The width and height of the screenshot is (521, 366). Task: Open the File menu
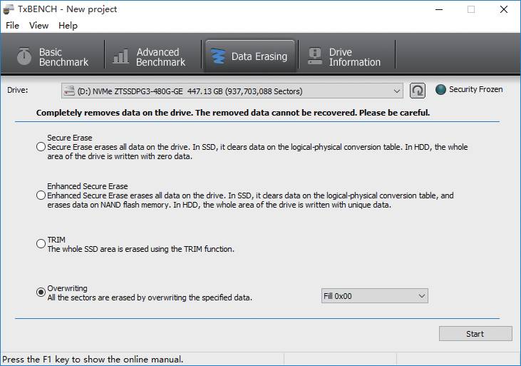(12, 26)
